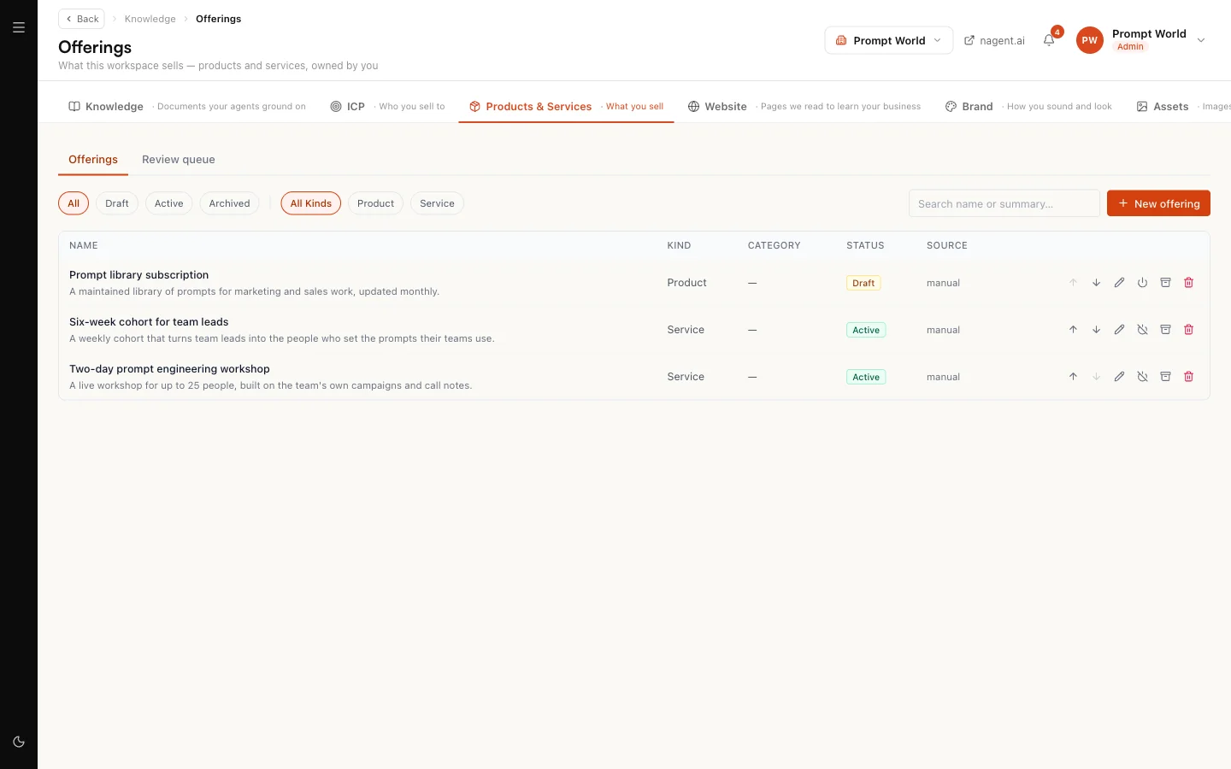Switch to the Review queue tab
The width and height of the screenshot is (1231, 769).
point(179,160)
